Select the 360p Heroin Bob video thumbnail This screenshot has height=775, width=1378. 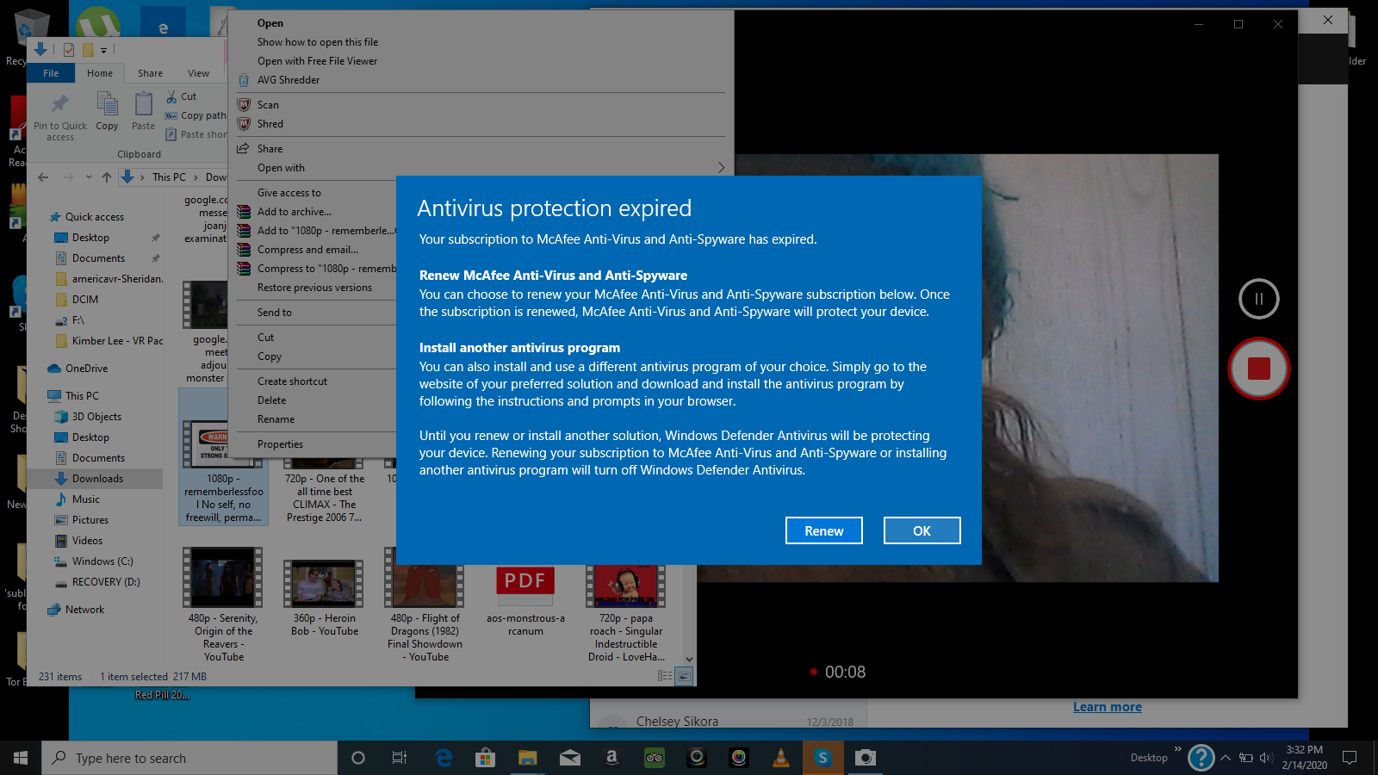(323, 583)
